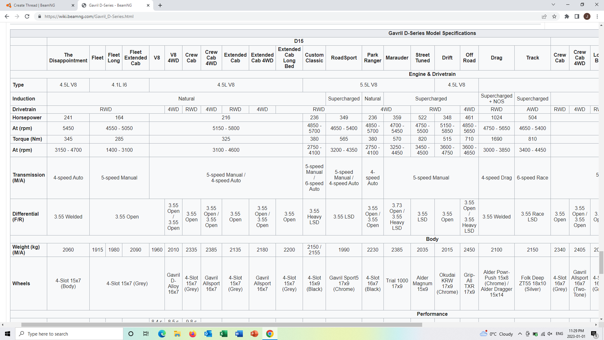
Task: Click the taskbar search box
Action: (x=69, y=334)
